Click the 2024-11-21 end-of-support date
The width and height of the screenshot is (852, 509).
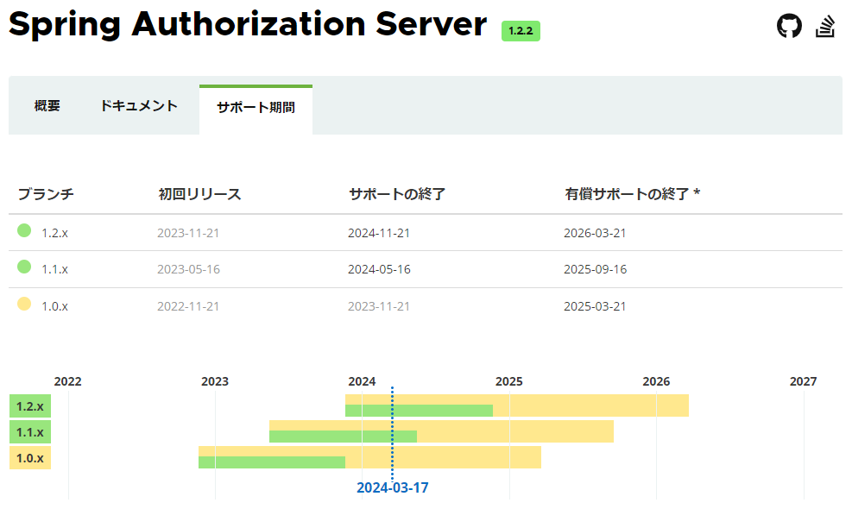380,231
